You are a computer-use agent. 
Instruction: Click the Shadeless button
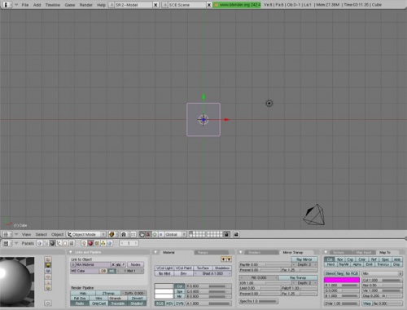(222, 268)
